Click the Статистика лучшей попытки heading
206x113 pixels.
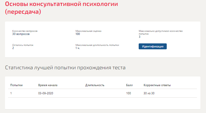65,68
